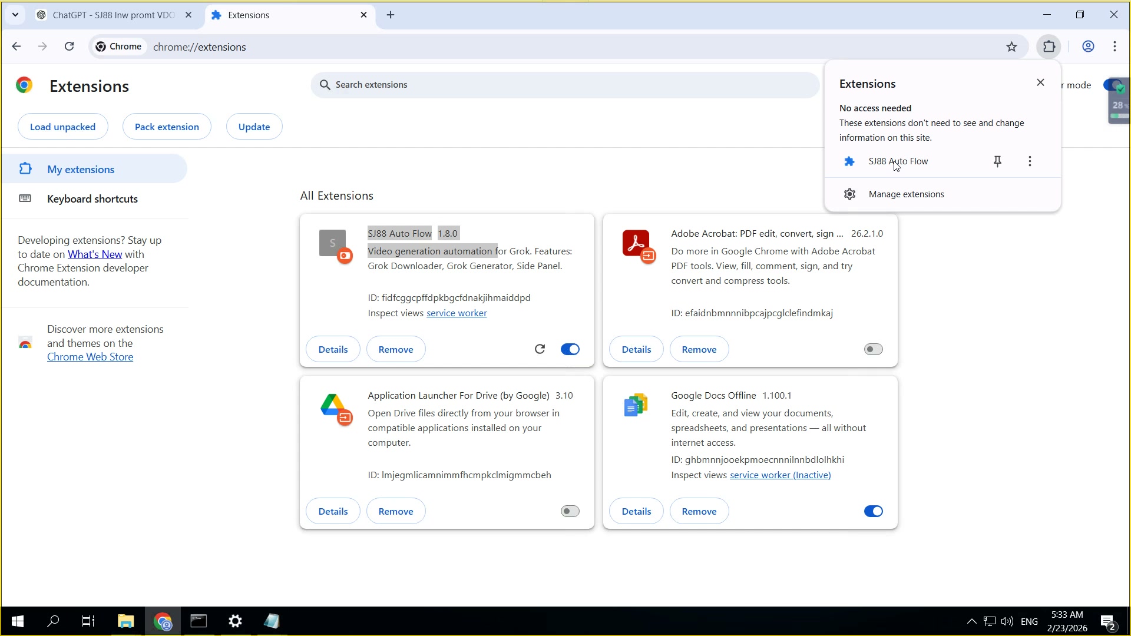Reload the current page
The height and width of the screenshot is (636, 1131).
pos(70,47)
